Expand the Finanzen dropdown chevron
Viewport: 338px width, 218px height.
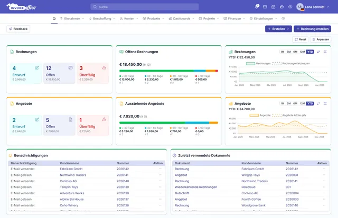244,19
